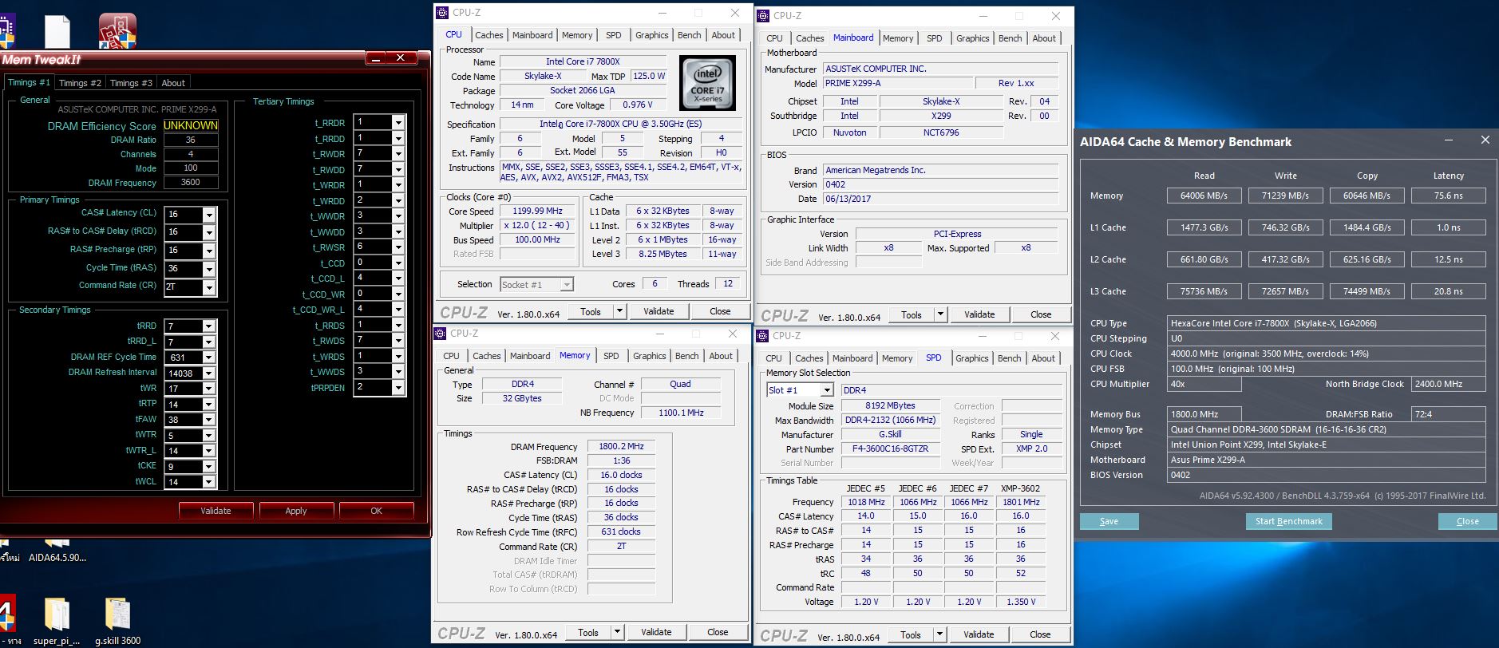Expand the Command Rate (CR) dropdown
This screenshot has width=1499, height=648.
pos(209,287)
